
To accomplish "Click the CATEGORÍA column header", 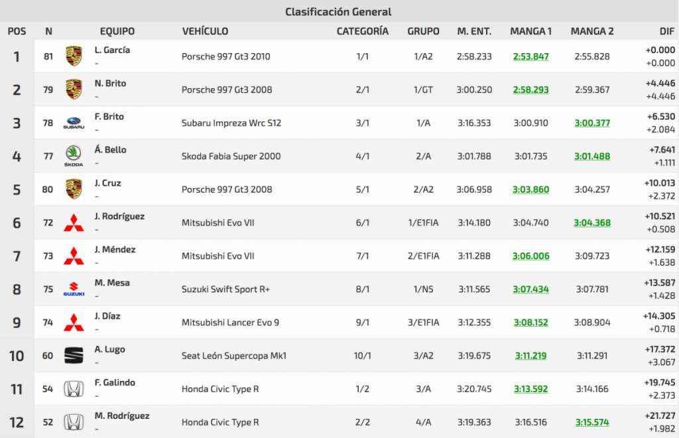I will [362, 31].
